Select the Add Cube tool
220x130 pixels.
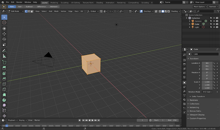(4, 62)
